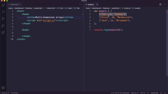Select 'script.js' in the right editor breadcrumb

pos(127,8)
